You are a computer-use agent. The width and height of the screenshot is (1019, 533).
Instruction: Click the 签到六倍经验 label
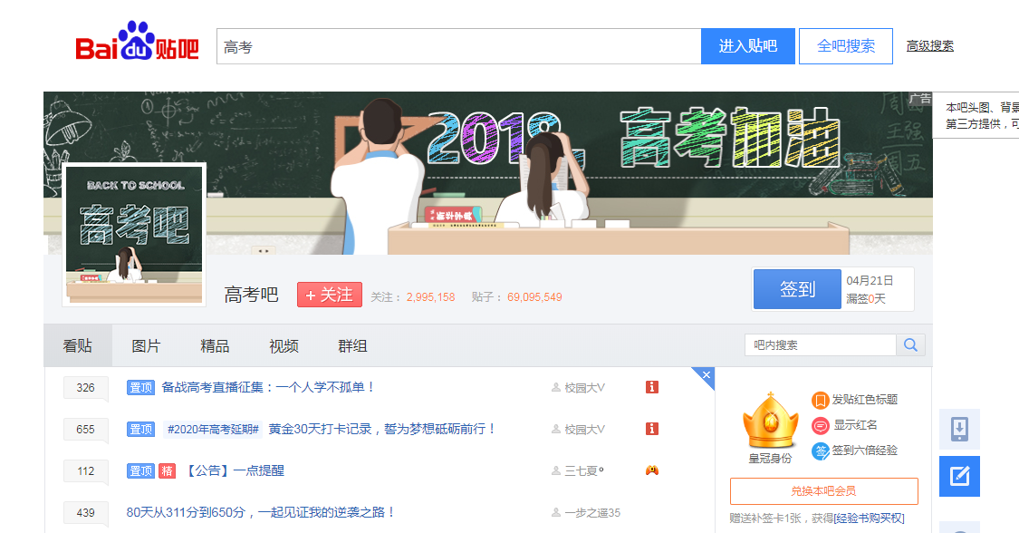click(865, 451)
